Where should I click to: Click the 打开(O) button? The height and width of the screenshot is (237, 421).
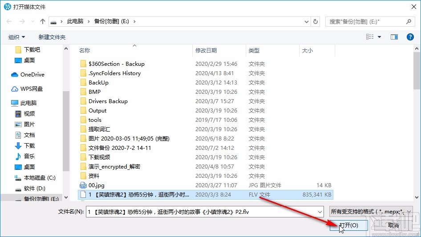coord(348,225)
